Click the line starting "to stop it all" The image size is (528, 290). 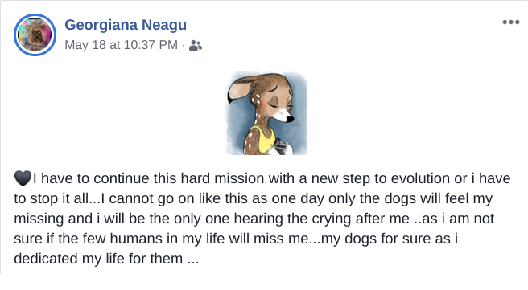[x=254, y=198]
